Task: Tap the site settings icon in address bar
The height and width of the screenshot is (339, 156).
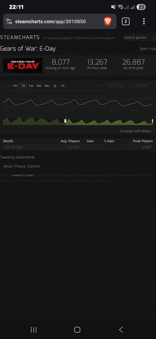Action: coord(9,21)
